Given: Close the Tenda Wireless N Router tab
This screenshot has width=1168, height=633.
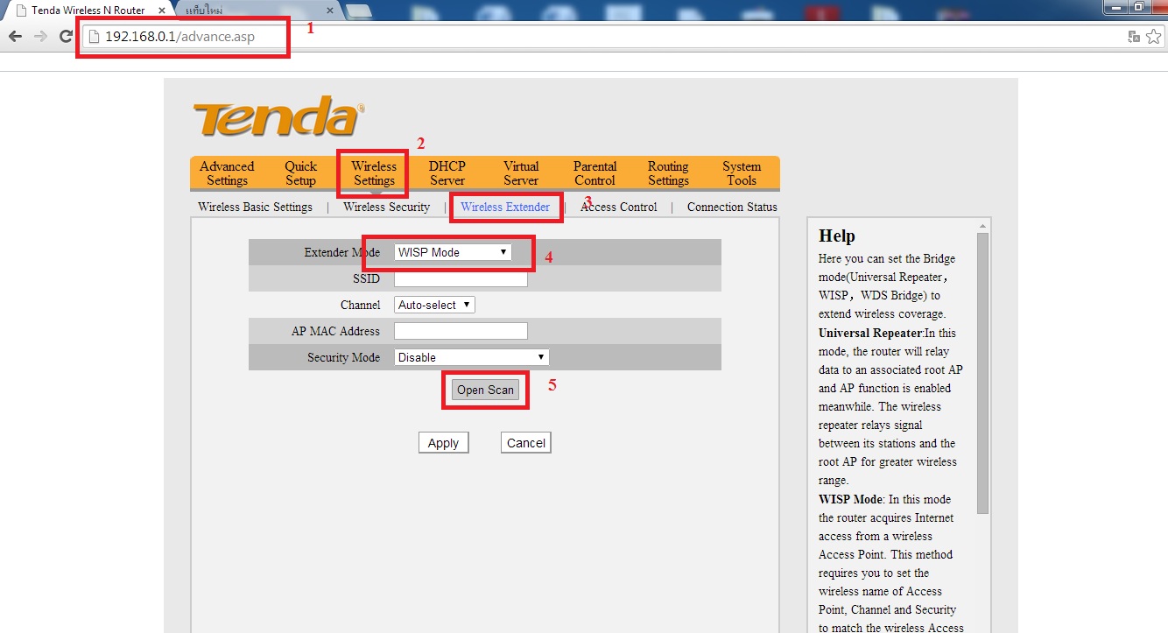Looking at the screenshot, I should coord(161,11).
